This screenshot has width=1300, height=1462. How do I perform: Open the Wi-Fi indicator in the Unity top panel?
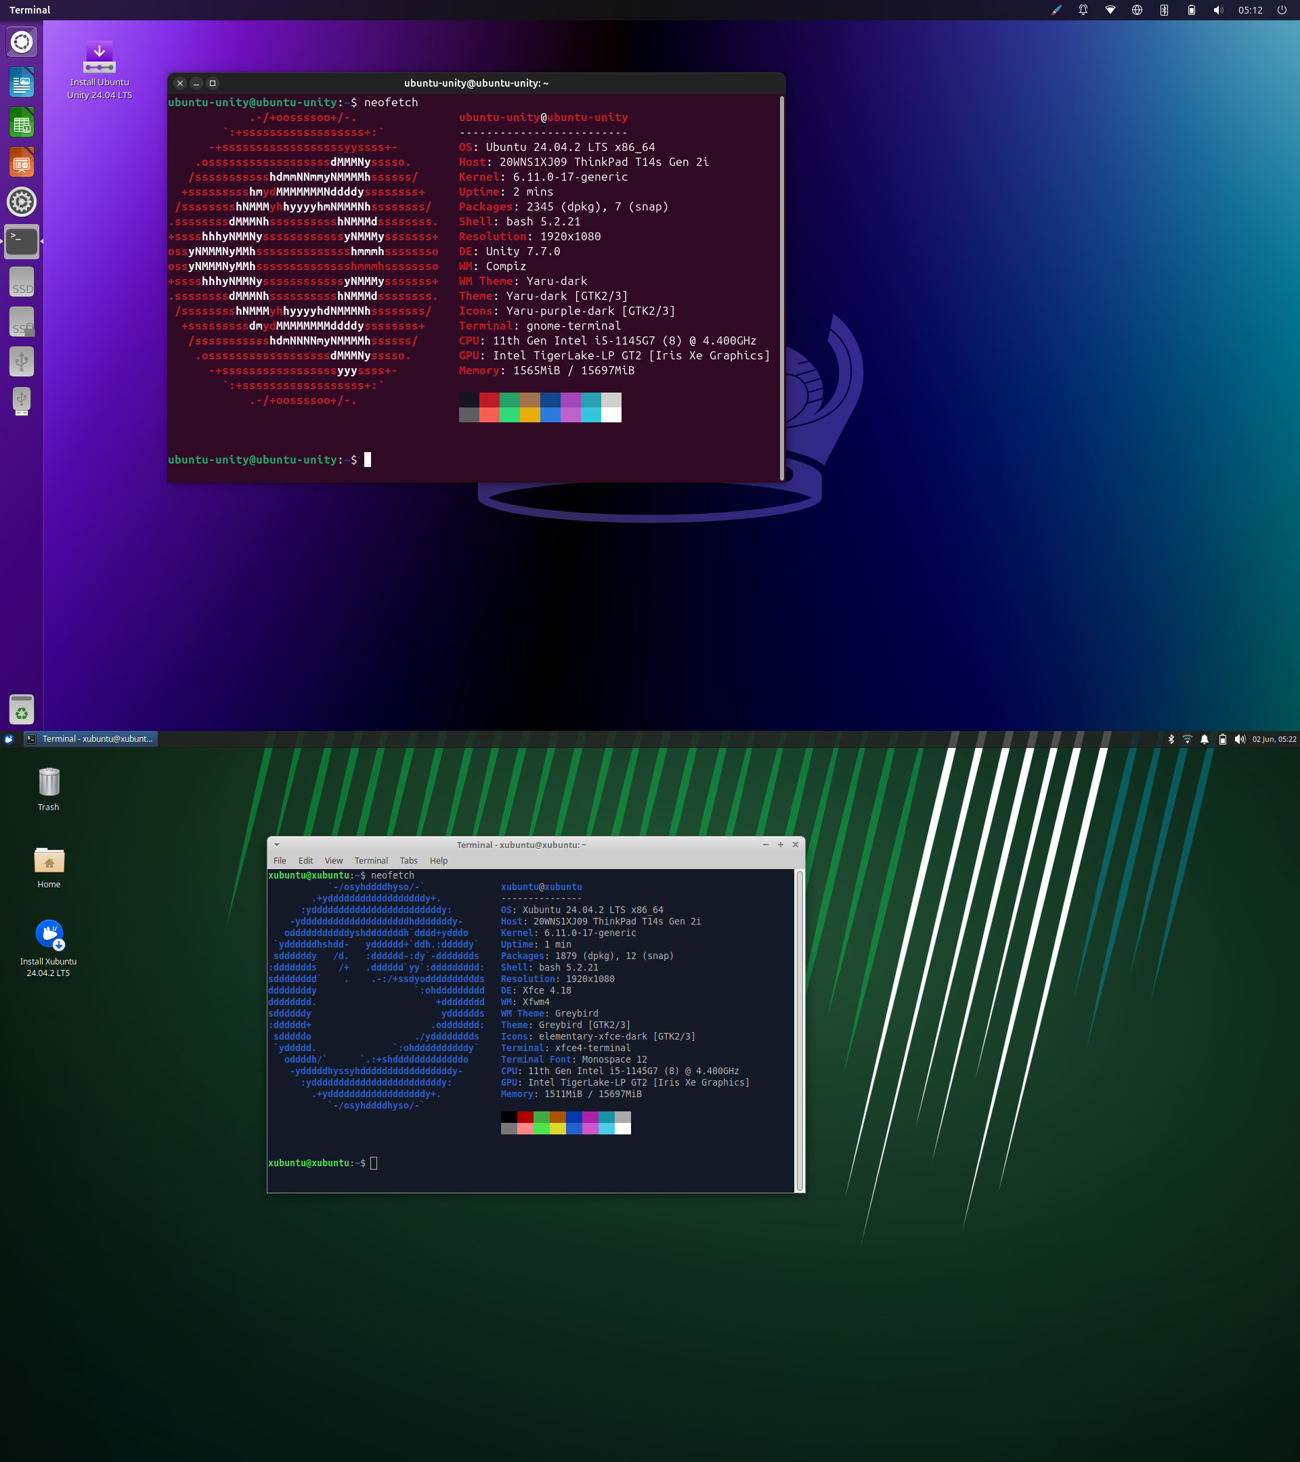(x=1110, y=10)
